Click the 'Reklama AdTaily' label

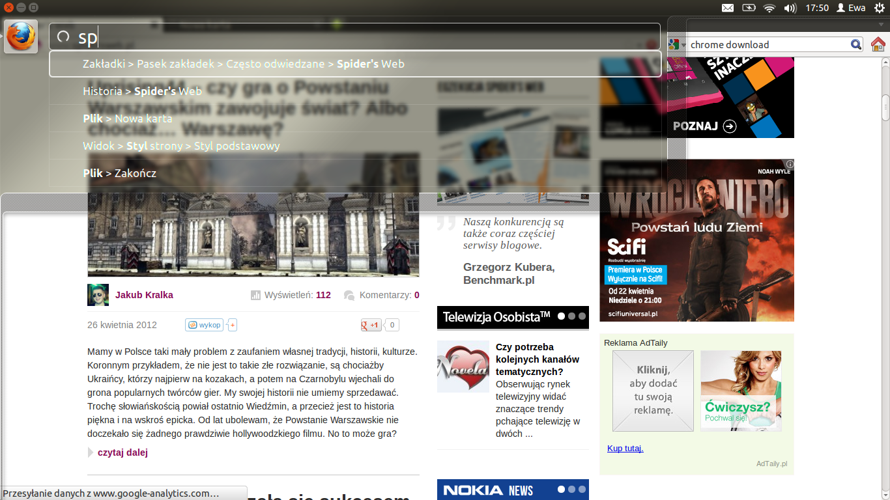coord(636,343)
